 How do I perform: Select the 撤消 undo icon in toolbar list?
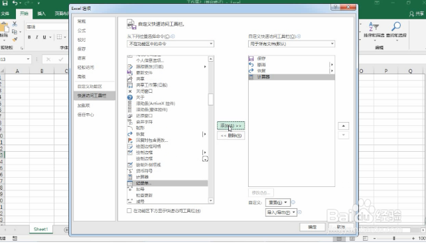pos(251,64)
